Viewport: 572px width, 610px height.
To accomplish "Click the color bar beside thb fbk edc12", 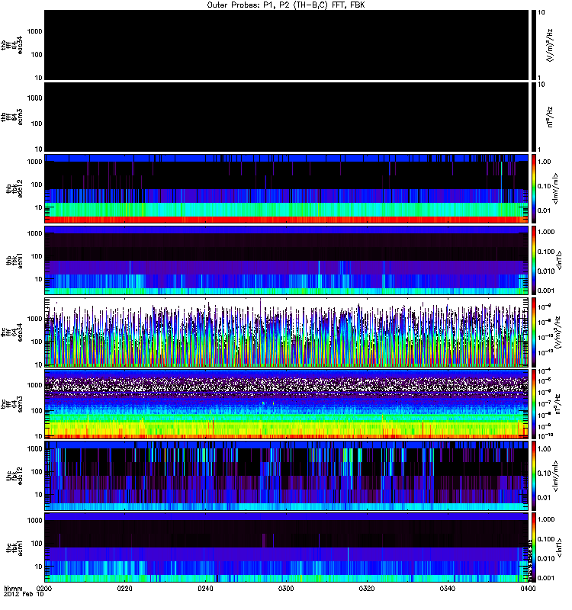I will tap(535, 188).
